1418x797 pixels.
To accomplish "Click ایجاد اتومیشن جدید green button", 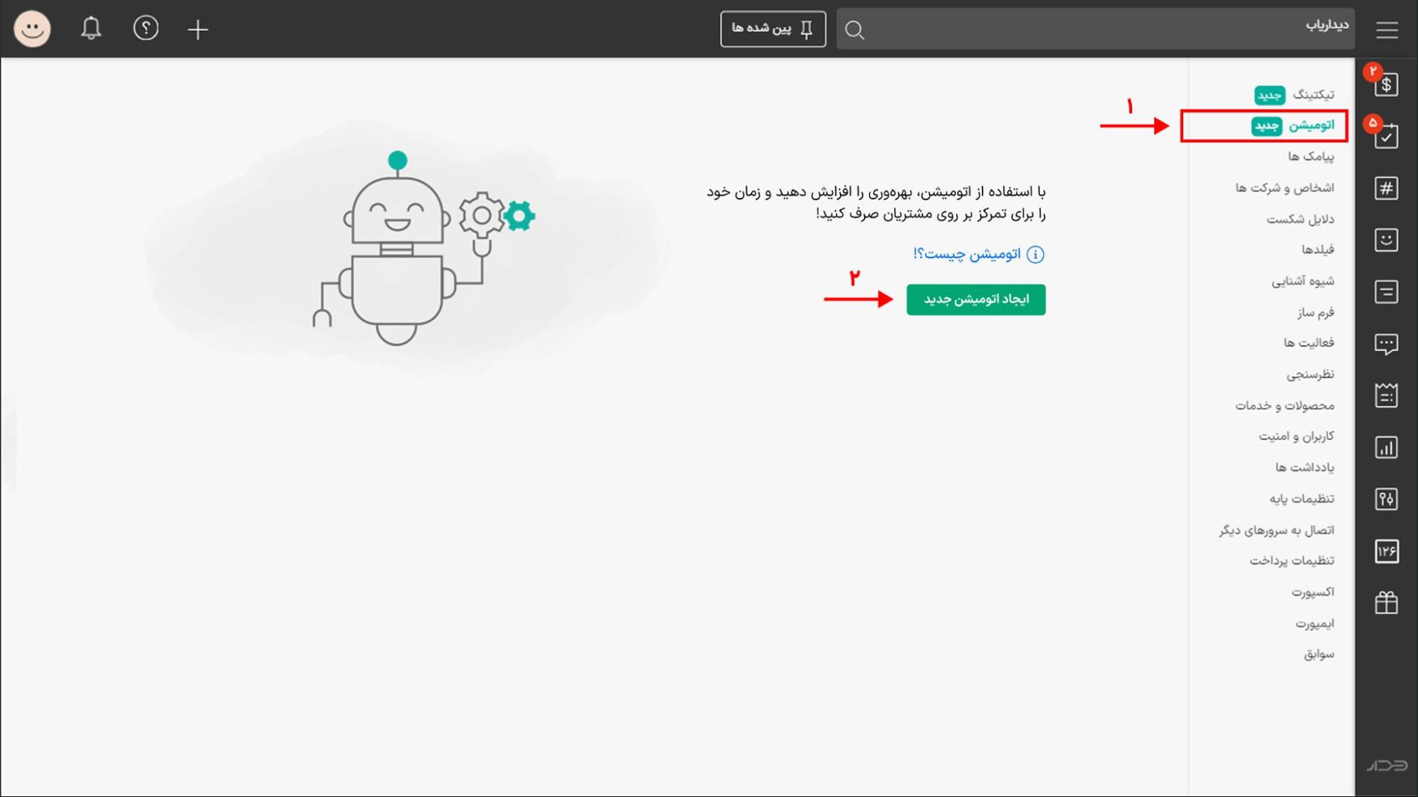I will 975,299.
